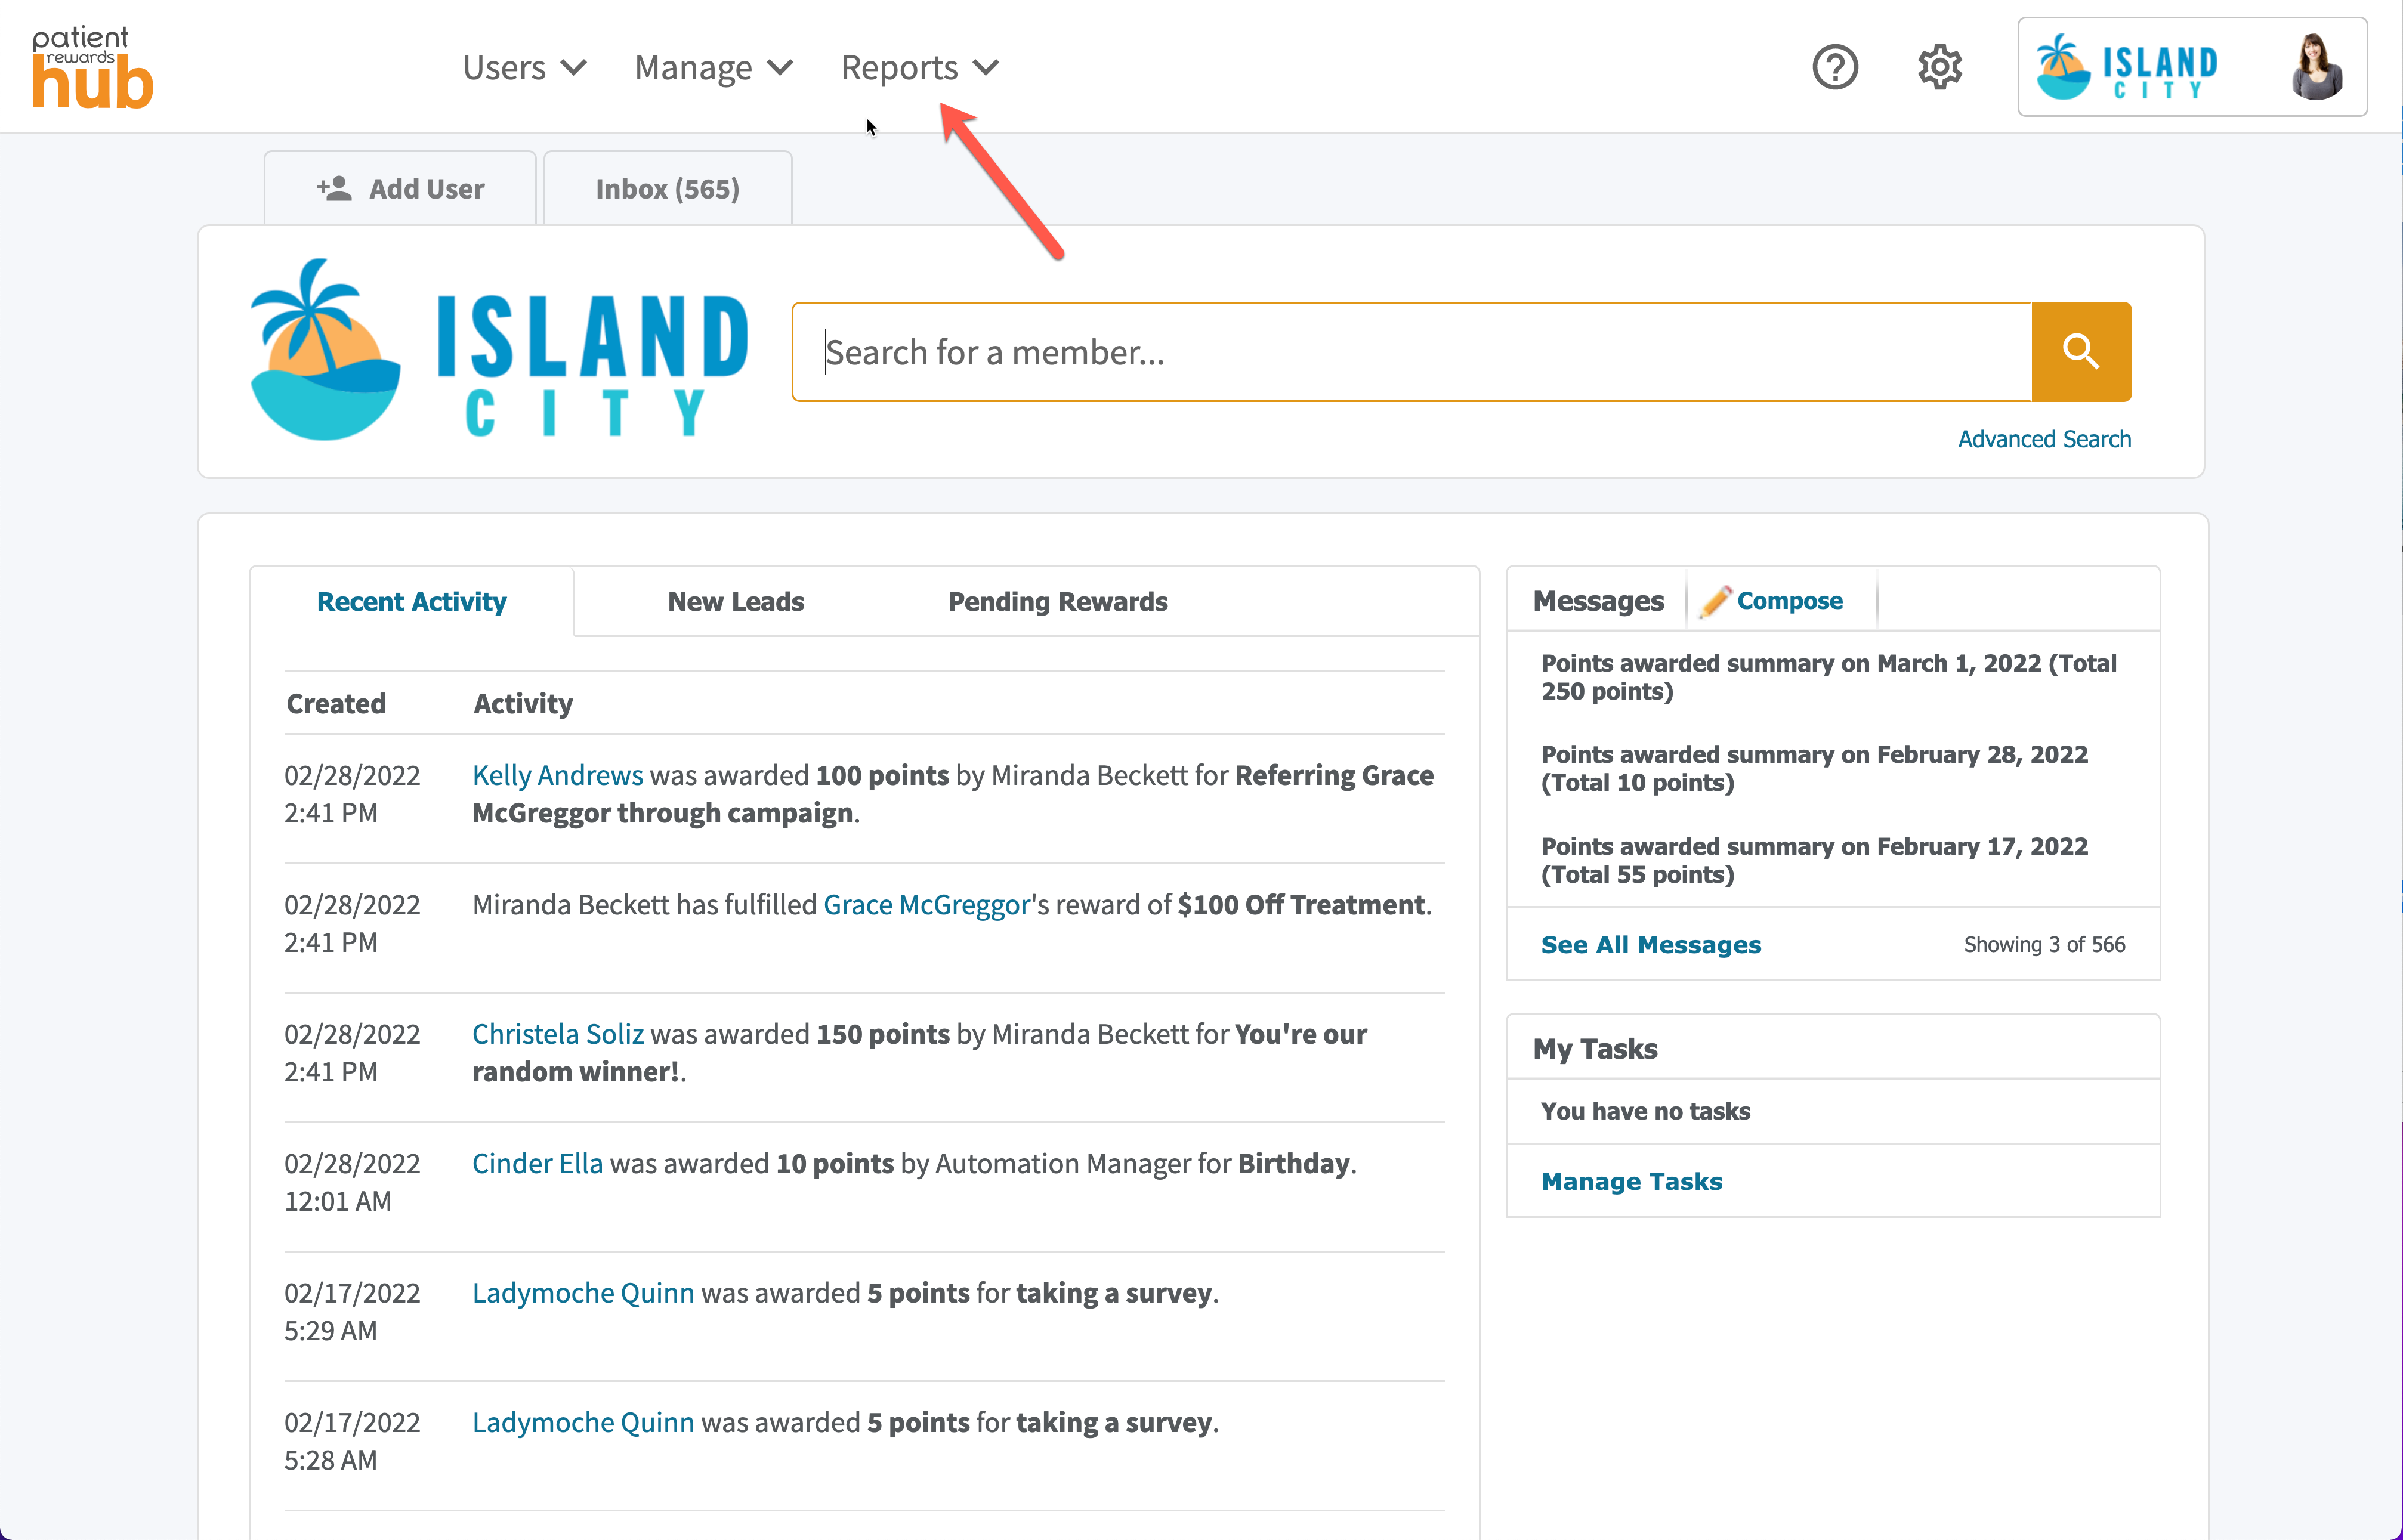Open February 28, 2022 points summary message
The height and width of the screenshot is (1540, 2403).
(1814, 768)
